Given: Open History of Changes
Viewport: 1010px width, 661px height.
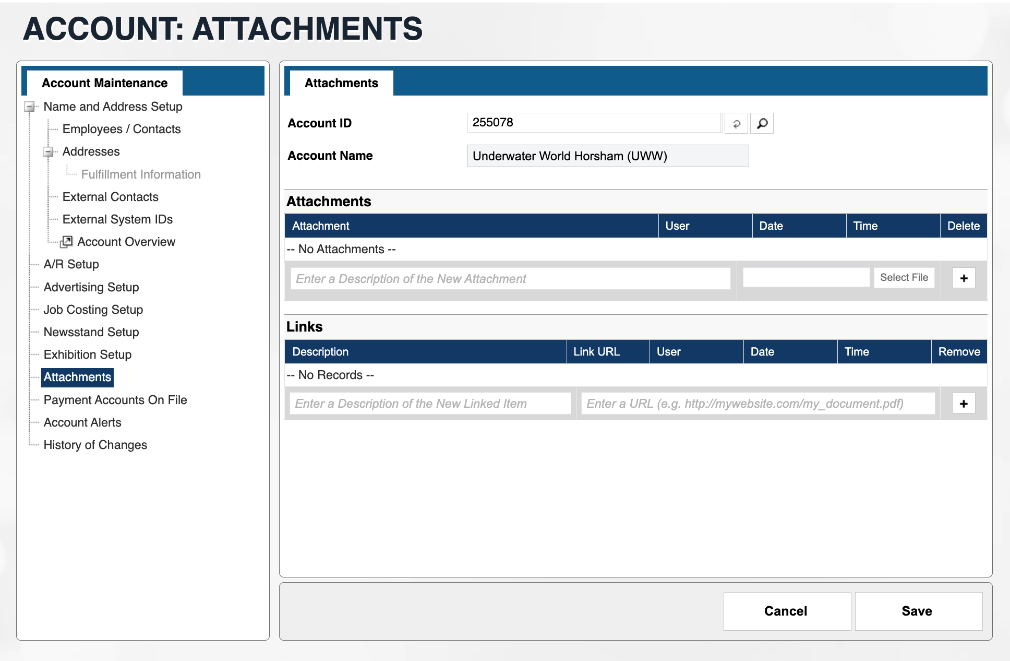Looking at the screenshot, I should pos(95,445).
